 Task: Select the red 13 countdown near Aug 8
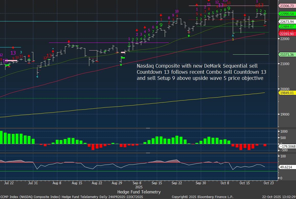49,56
